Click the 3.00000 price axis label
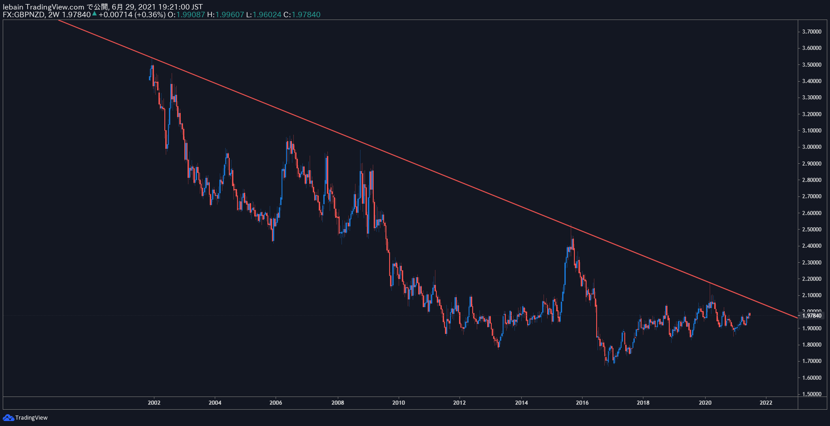 point(812,147)
